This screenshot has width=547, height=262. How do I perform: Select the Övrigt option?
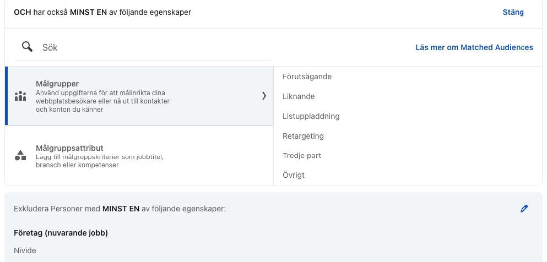(293, 175)
